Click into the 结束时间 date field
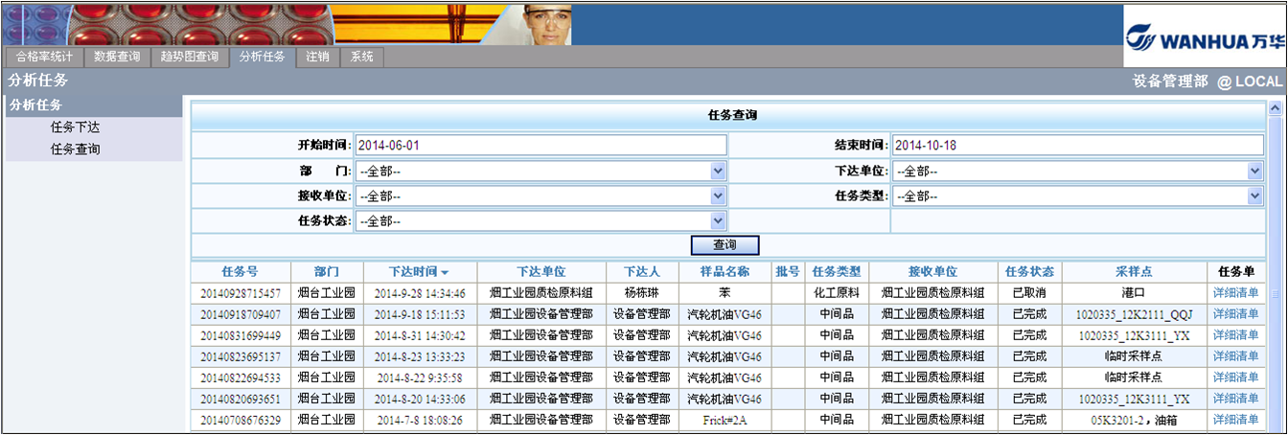Screen dimensions: 1288x435 [x=1077, y=146]
